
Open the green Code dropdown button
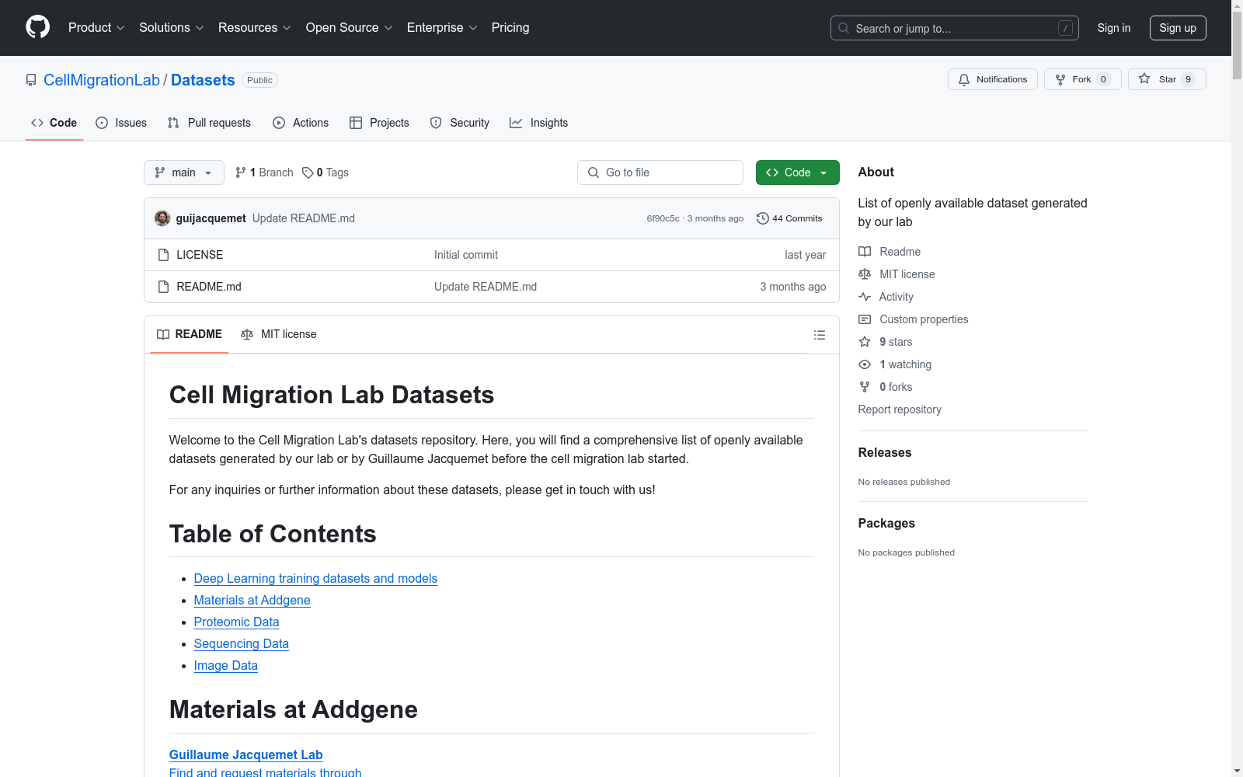[x=798, y=172]
